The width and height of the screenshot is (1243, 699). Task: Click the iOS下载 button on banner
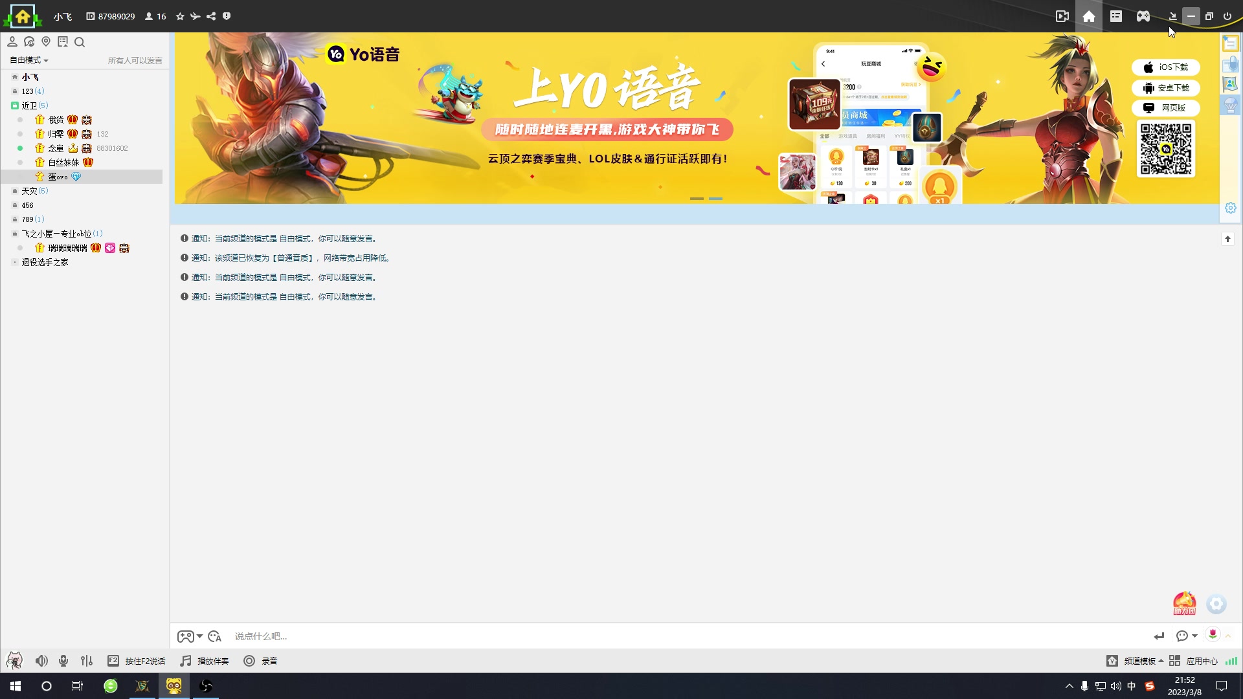pos(1166,67)
